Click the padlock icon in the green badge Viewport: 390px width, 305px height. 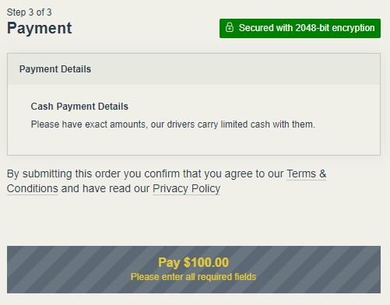pos(230,27)
